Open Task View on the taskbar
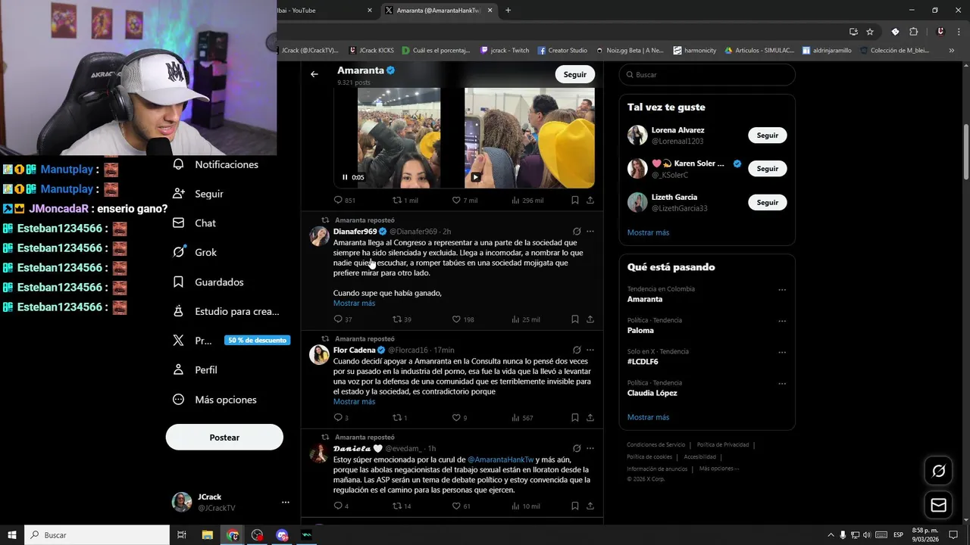The height and width of the screenshot is (545, 970). [x=182, y=535]
